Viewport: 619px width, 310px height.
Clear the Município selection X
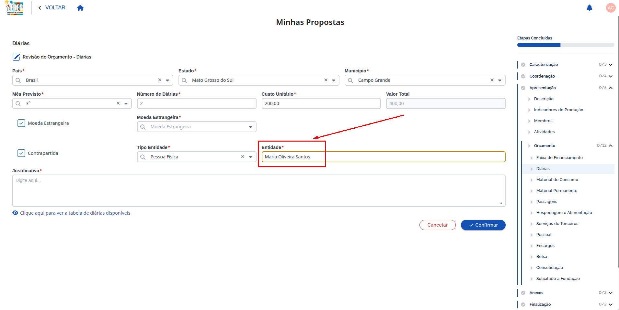point(492,80)
